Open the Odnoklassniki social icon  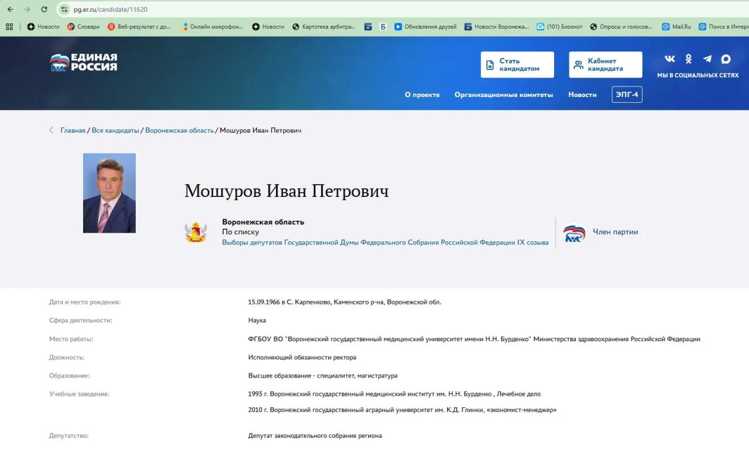point(688,58)
